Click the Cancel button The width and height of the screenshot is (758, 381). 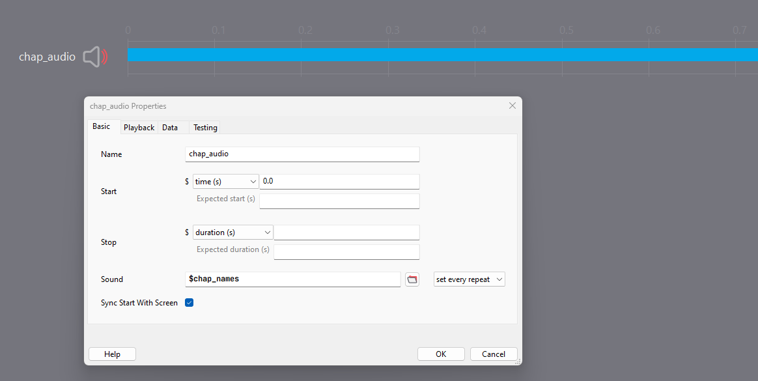[494, 354]
